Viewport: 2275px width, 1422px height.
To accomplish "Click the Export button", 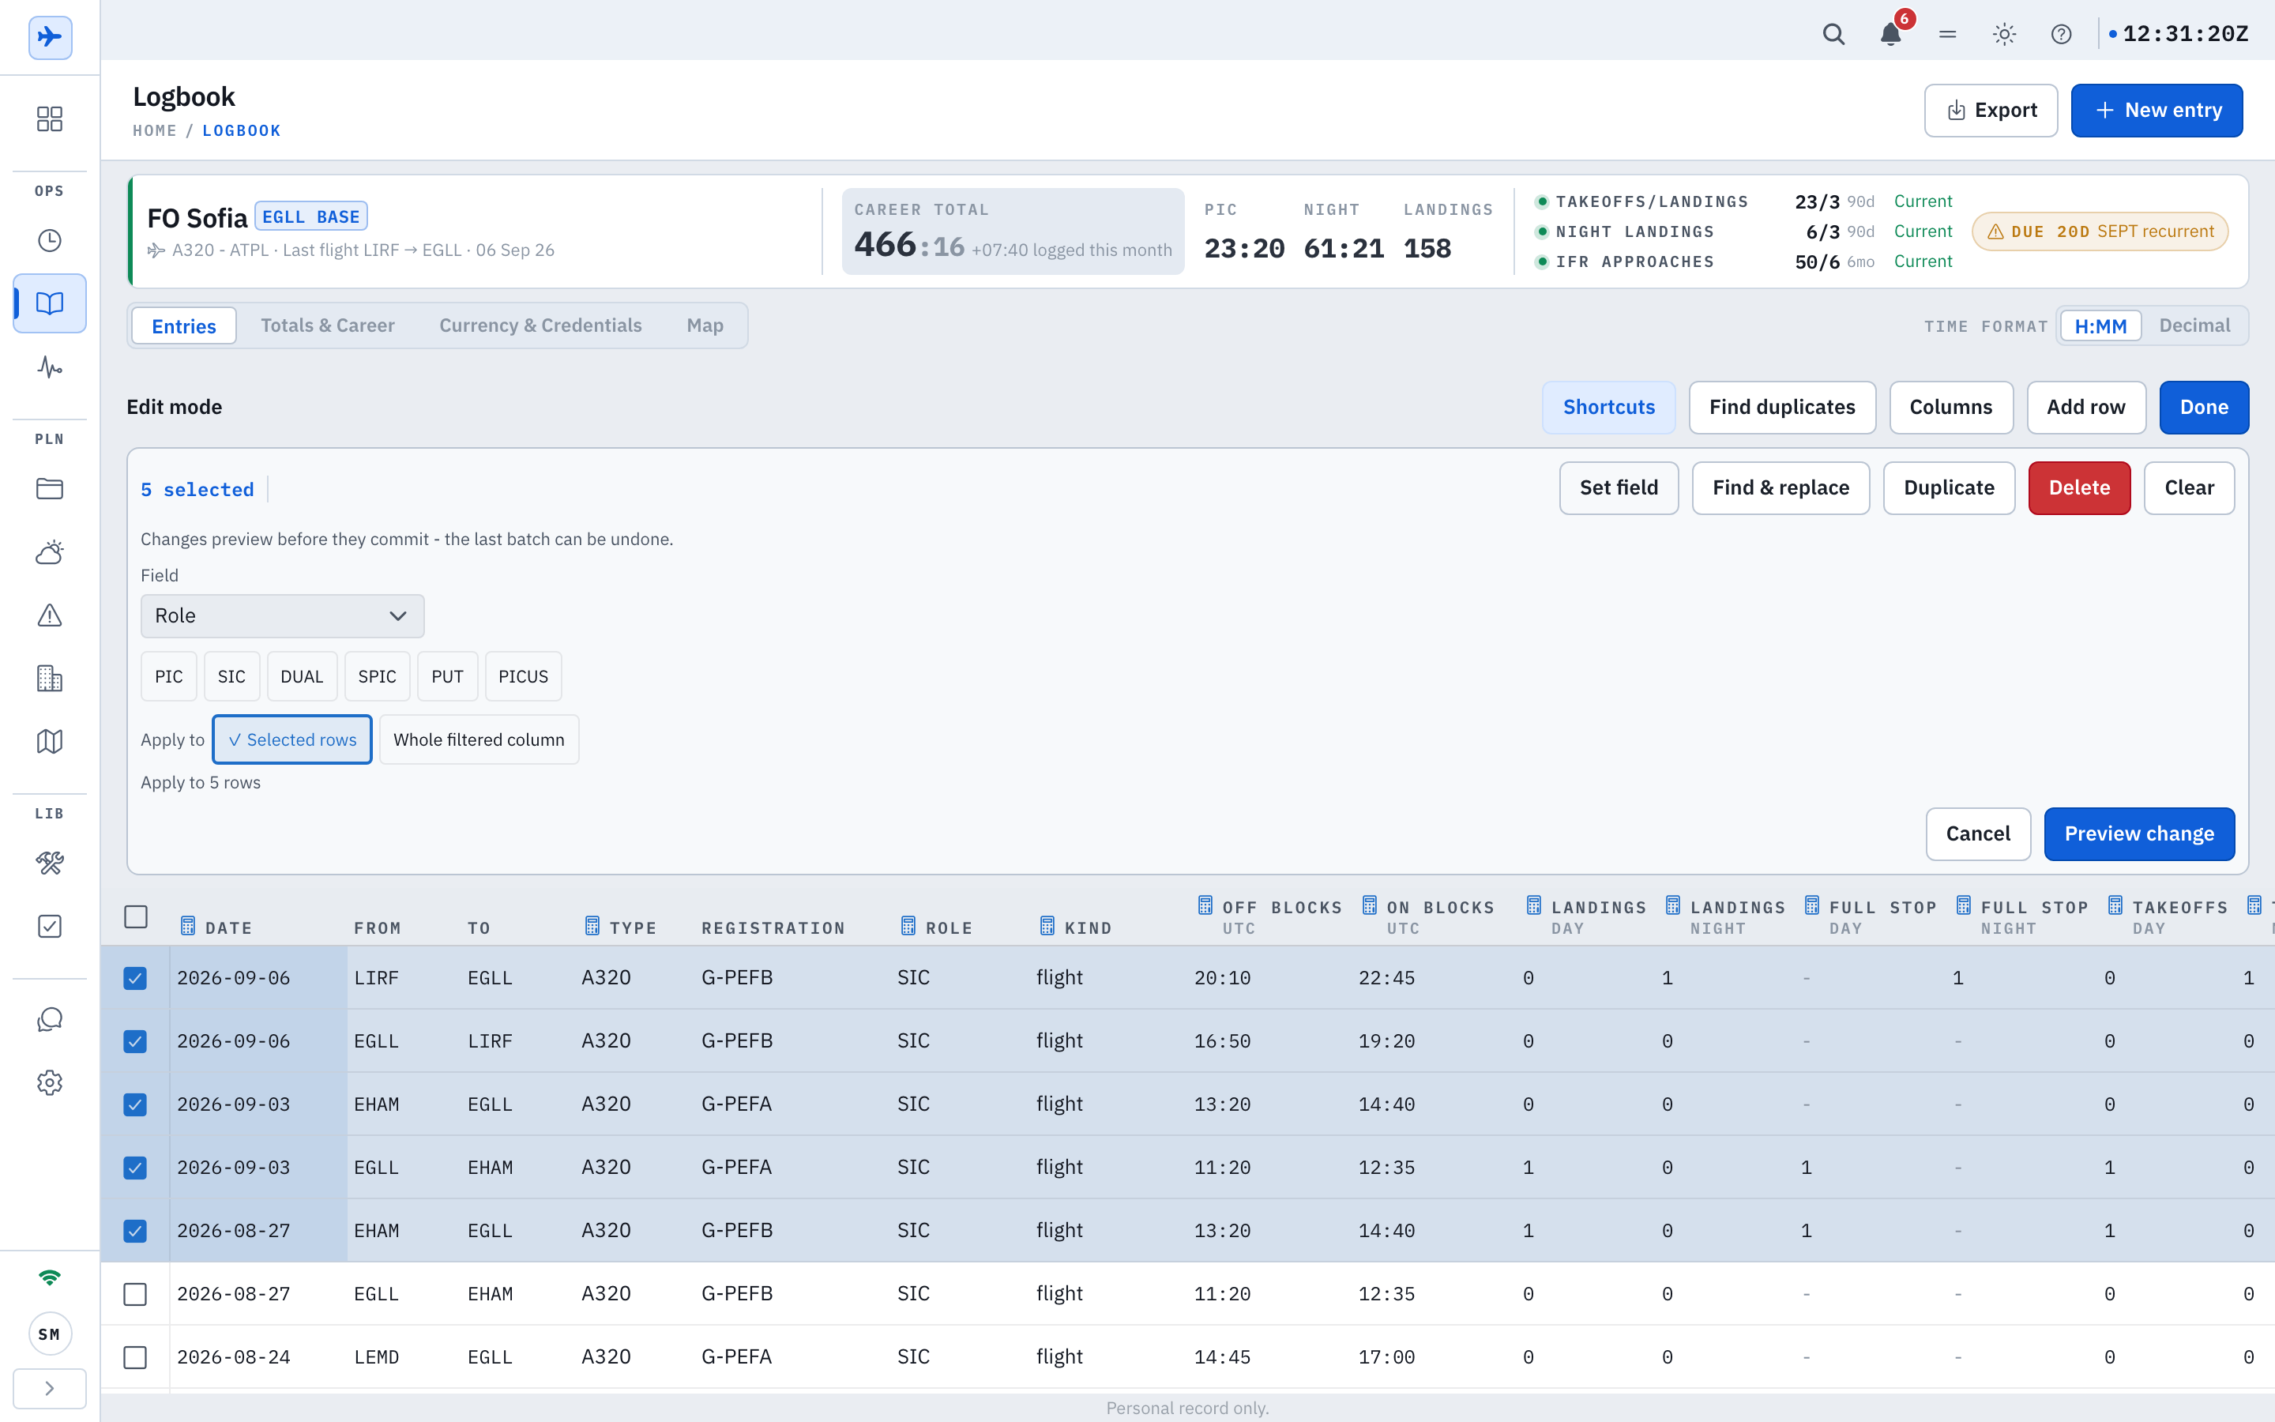I will [x=1991, y=111].
